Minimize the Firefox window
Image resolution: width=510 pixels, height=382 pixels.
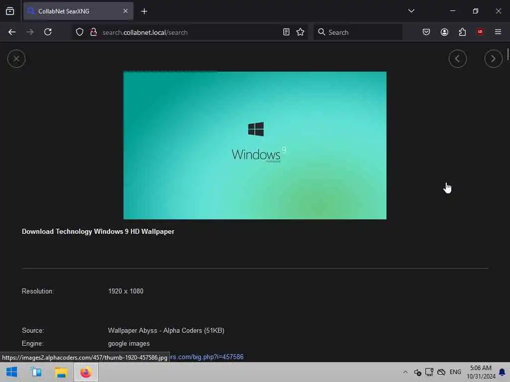[x=452, y=11]
